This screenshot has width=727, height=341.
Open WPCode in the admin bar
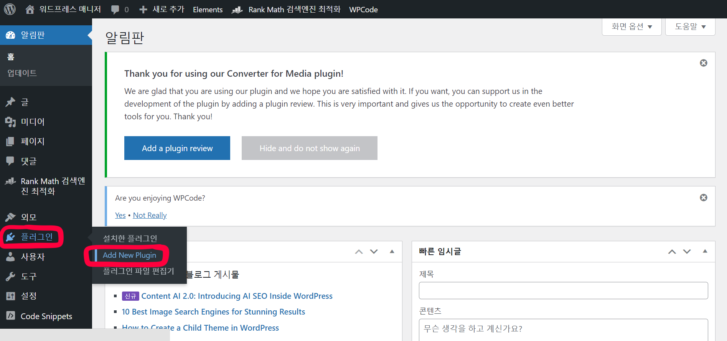363,10
